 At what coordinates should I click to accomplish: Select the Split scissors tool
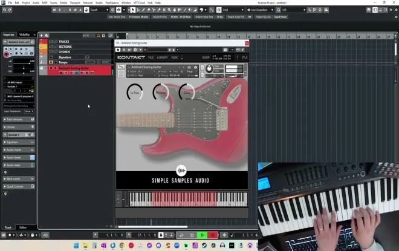point(154,10)
